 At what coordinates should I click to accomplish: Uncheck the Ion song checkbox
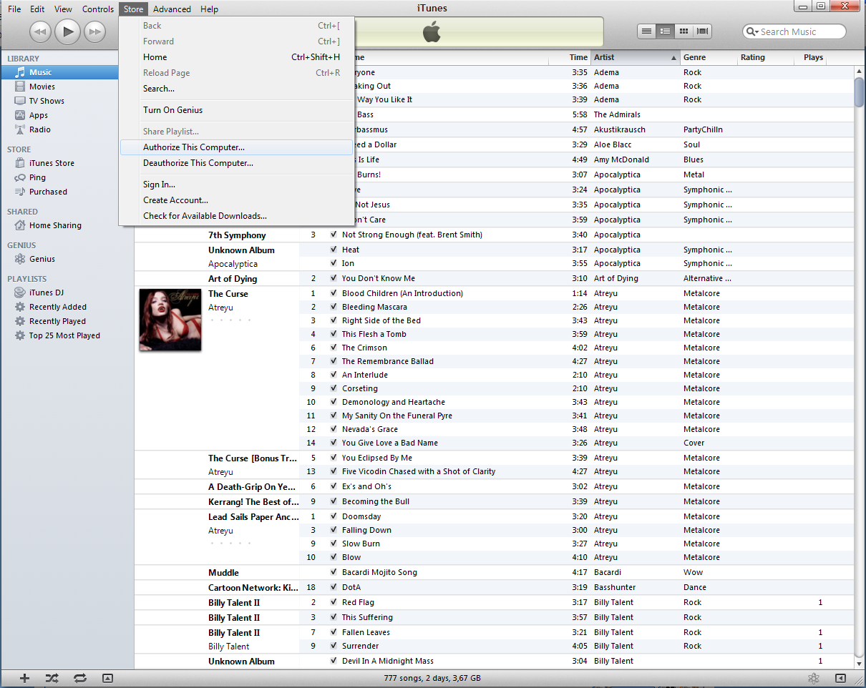[x=334, y=263]
